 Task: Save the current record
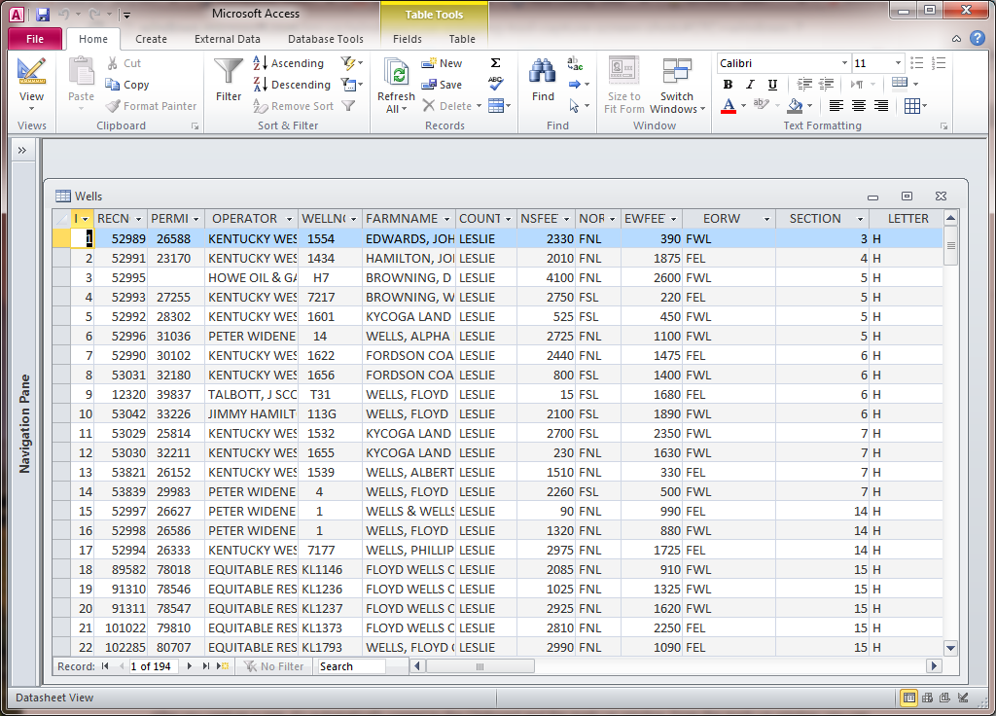pyautogui.click(x=443, y=85)
